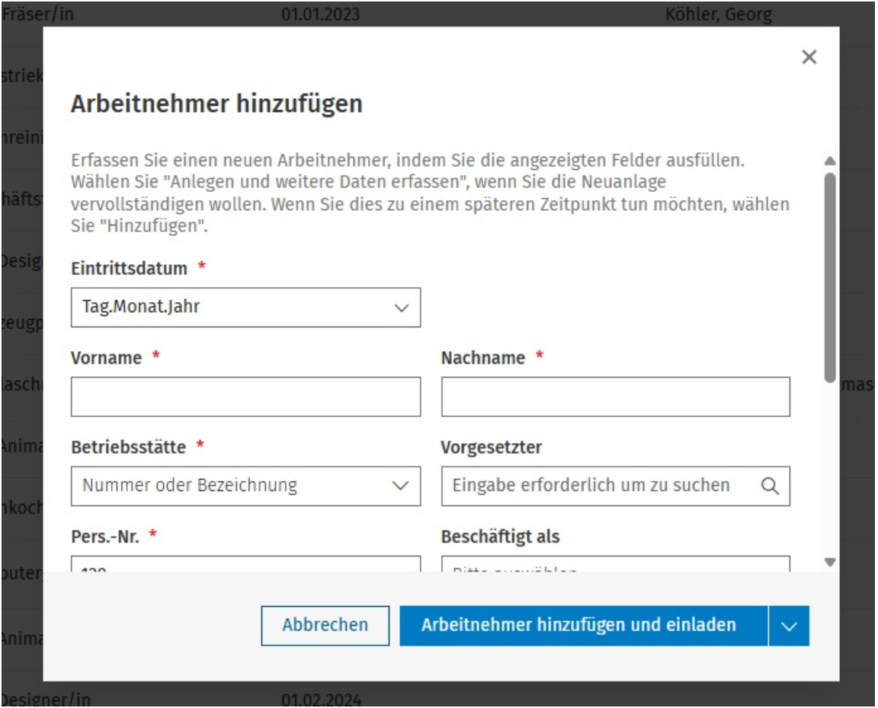Click the Pers.-Nr. input field

(x=245, y=563)
